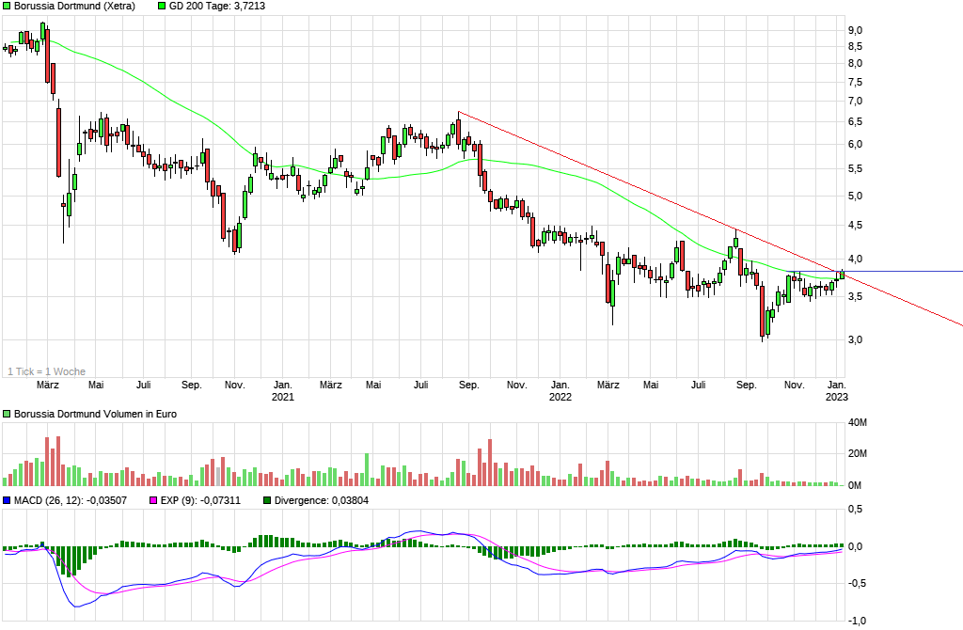Click the 6,5 price axis label

pyautogui.click(x=855, y=122)
